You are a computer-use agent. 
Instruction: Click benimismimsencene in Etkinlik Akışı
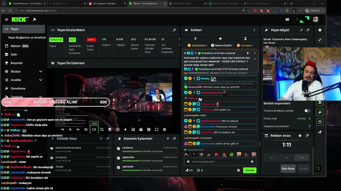[68, 148]
